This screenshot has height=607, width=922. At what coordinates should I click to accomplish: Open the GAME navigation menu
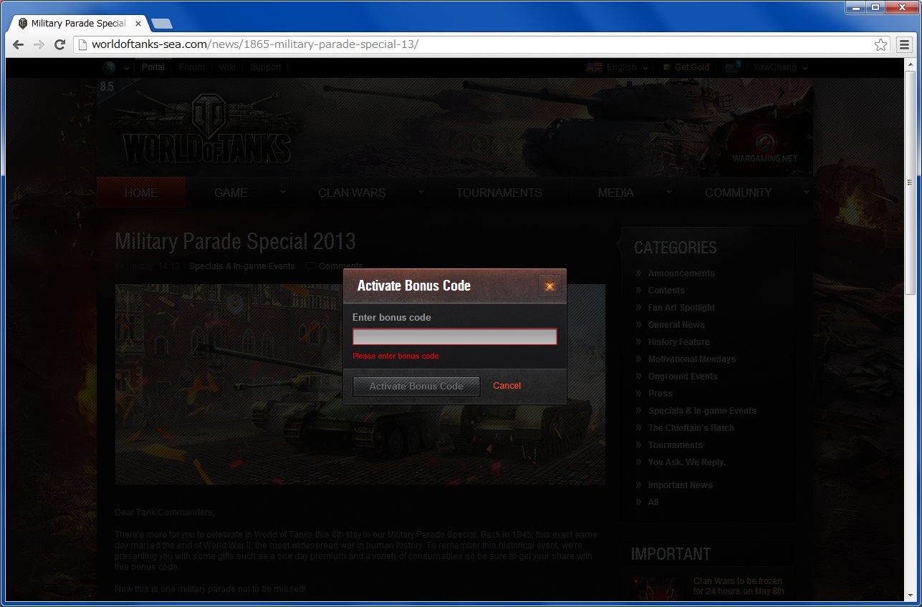click(x=231, y=193)
